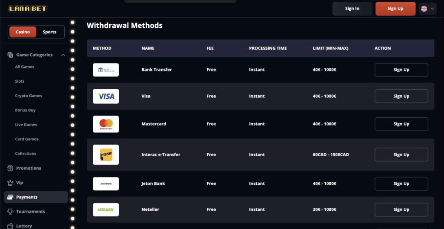
Task: Click the Free fee in Visa row
Action: click(x=211, y=96)
